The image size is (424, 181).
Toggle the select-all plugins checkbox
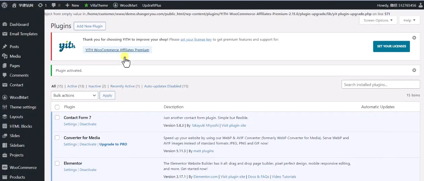(x=57, y=107)
